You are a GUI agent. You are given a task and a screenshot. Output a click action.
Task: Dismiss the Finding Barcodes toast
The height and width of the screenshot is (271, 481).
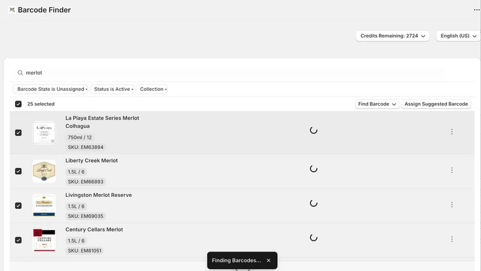coord(268,260)
